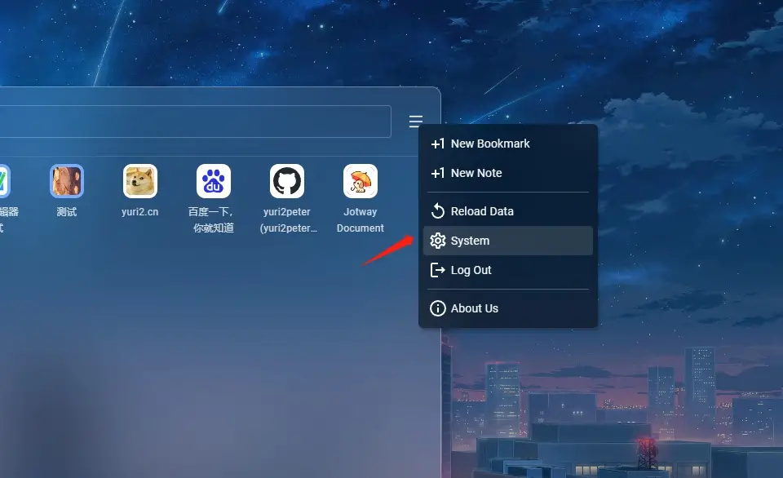Click the Baidu paw icon

click(214, 181)
